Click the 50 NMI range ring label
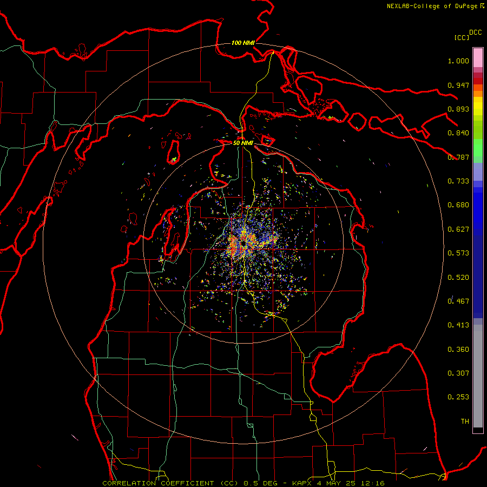Screen dimensions: 487x487 243,143
